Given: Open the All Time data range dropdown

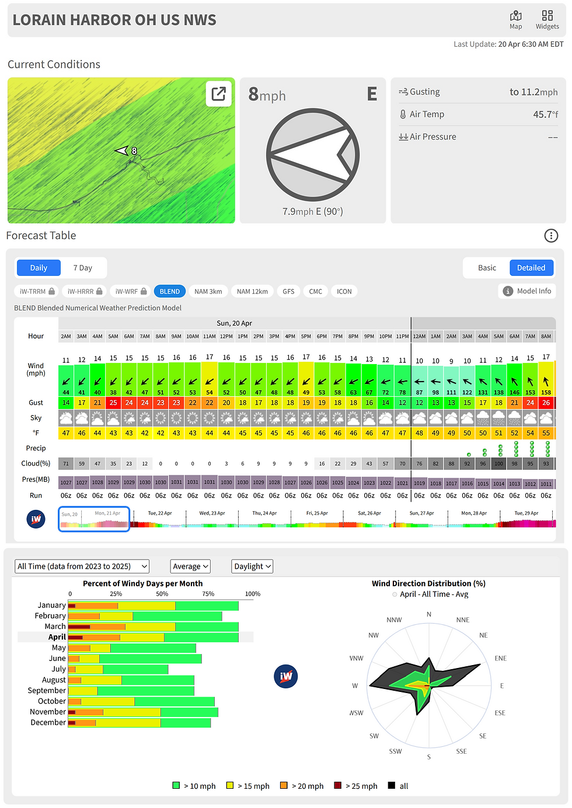Looking at the screenshot, I should (x=82, y=566).
